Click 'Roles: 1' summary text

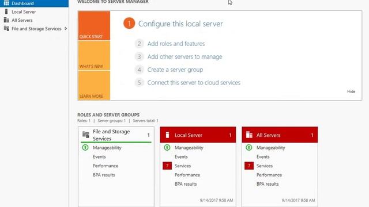tap(84, 121)
